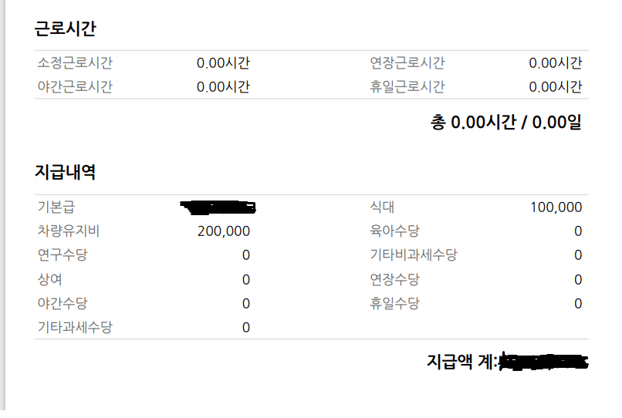Click the 지급내역 section heading
The height and width of the screenshot is (418, 622).
click(x=65, y=172)
